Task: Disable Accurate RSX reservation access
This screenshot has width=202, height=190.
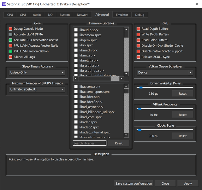Action: 10,40
